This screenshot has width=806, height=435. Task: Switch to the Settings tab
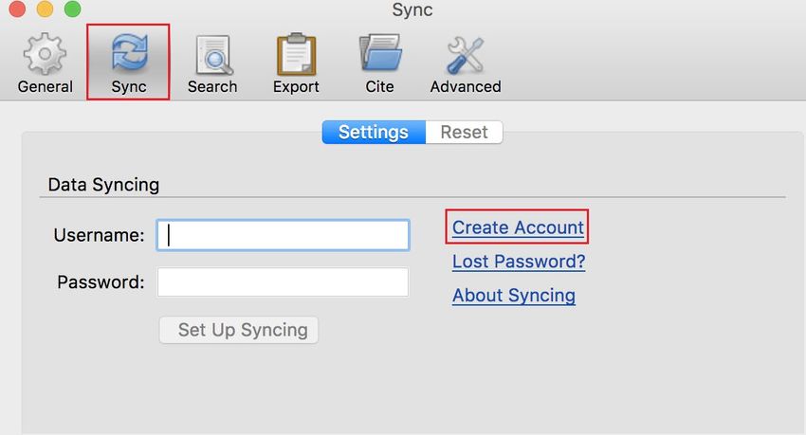[x=374, y=132]
